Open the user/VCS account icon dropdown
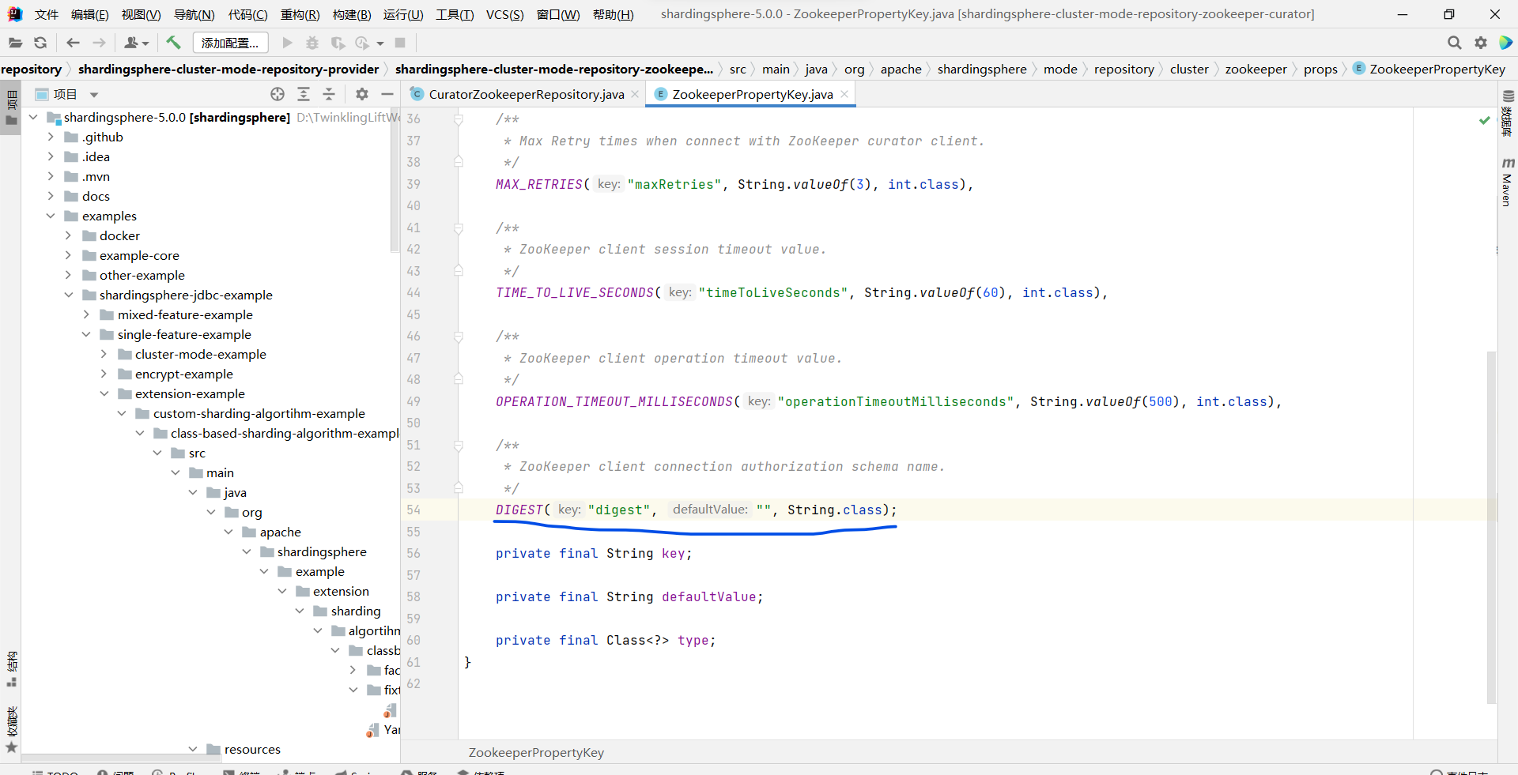 click(136, 43)
